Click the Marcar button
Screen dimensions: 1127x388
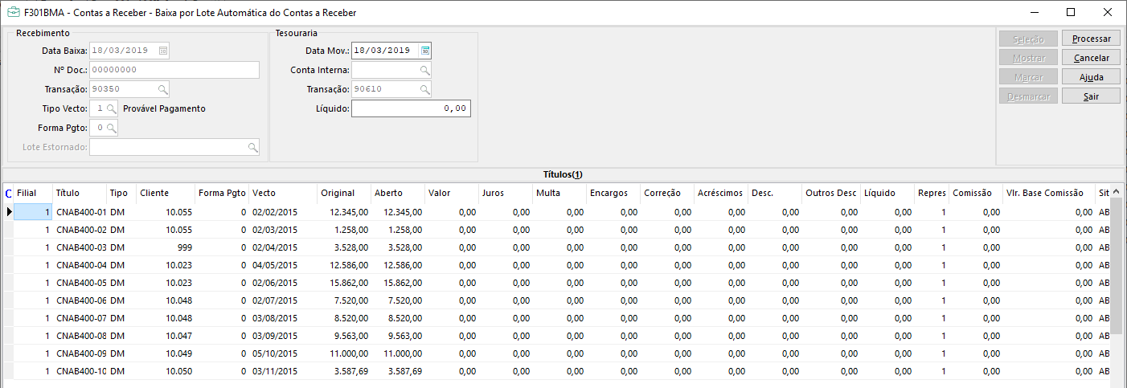(1028, 77)
